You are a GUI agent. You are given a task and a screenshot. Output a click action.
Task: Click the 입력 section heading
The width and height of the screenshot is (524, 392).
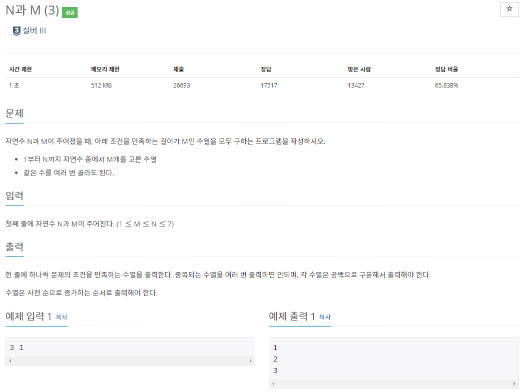[14, 196]
